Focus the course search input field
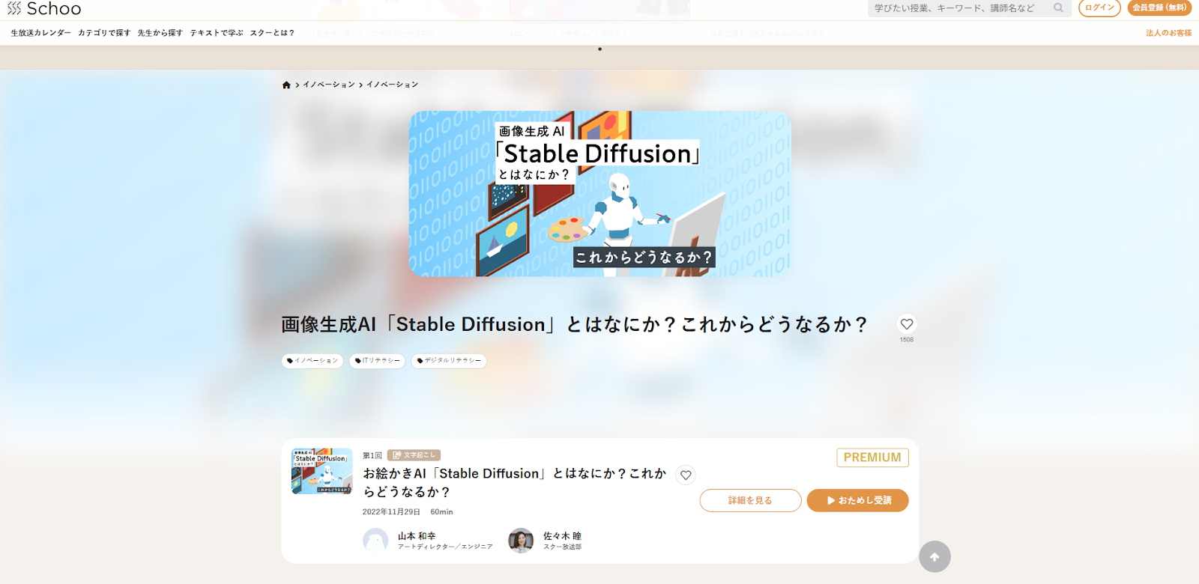The width and height of the screenshot is (1199, 584). (959, 8)
